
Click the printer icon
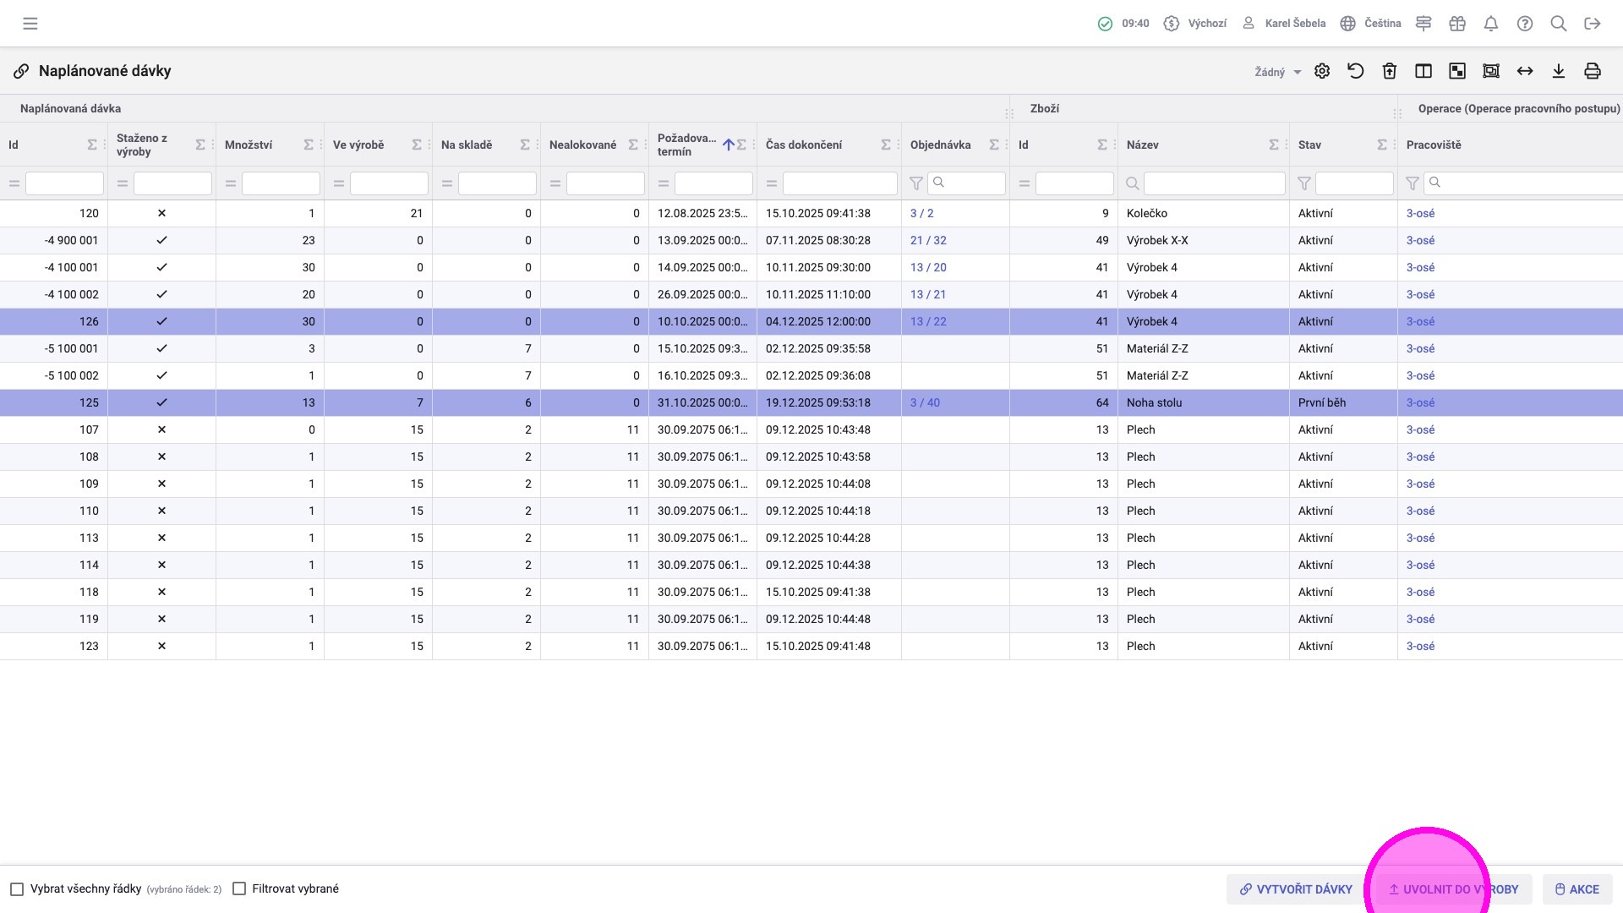click(1593, 71)
